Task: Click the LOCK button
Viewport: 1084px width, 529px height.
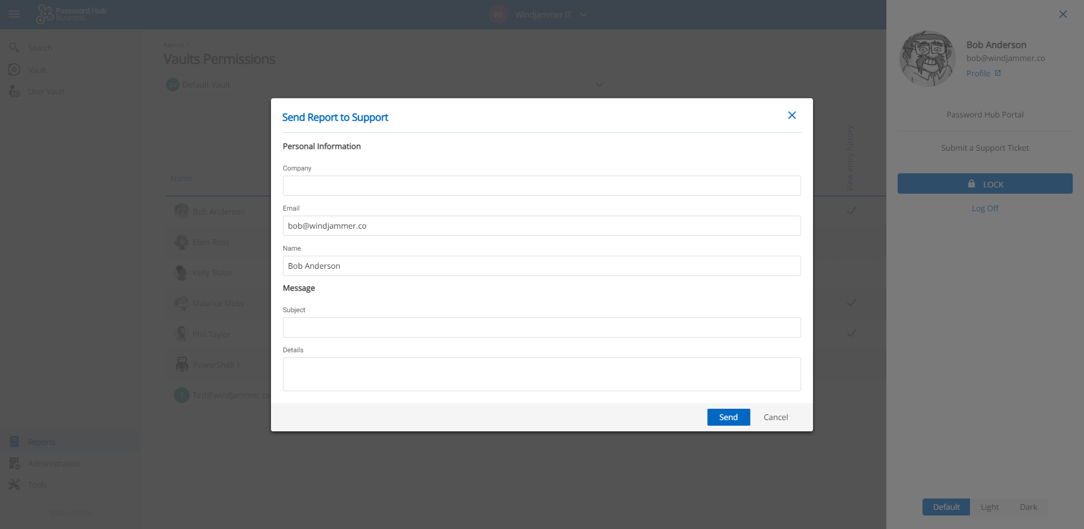Action: coord(985,184)
